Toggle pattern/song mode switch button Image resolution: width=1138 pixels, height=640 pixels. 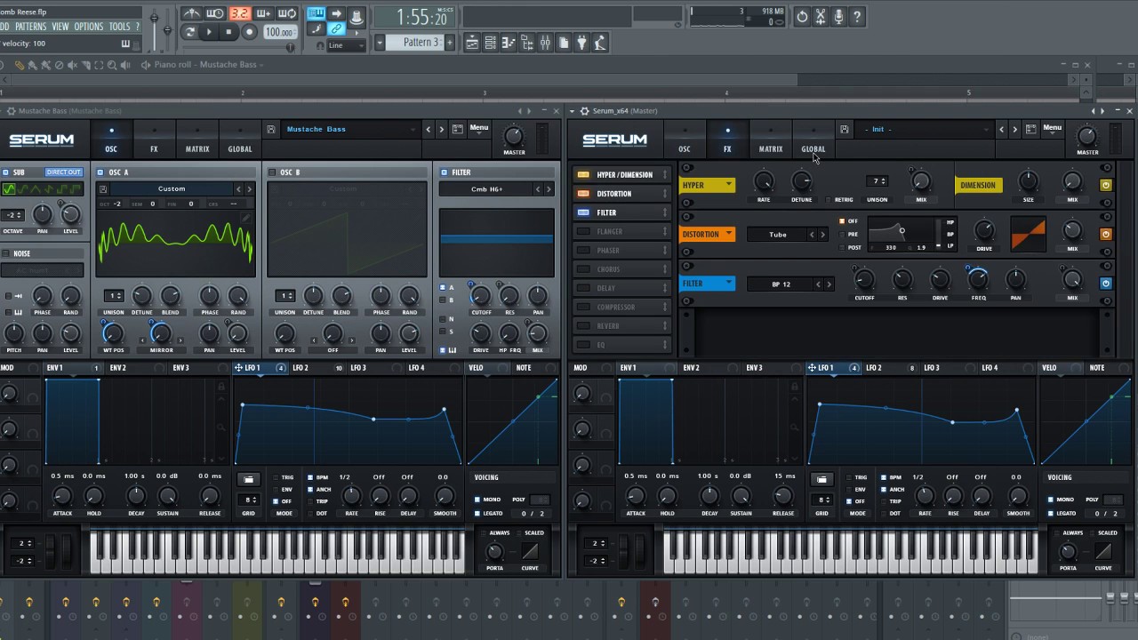coord(189,32)
